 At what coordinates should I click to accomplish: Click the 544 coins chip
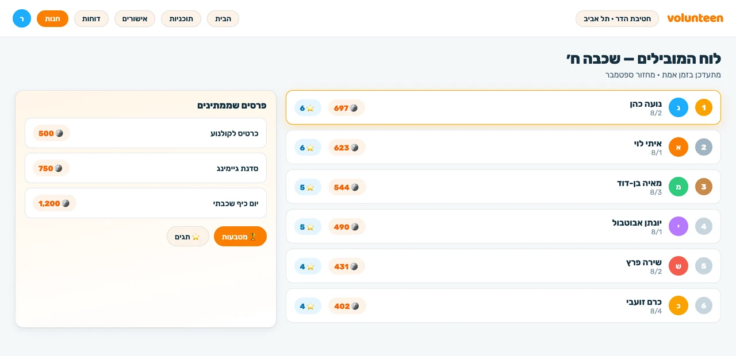pos(347,187)
